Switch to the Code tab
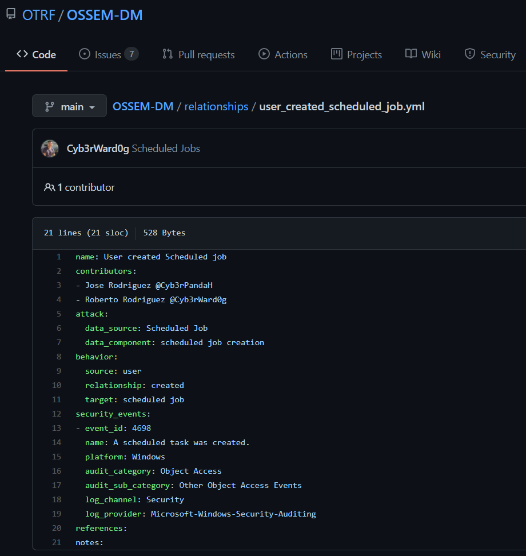Image resolution: width=526 pixels, height=556 pixels. tap(36, 55)
